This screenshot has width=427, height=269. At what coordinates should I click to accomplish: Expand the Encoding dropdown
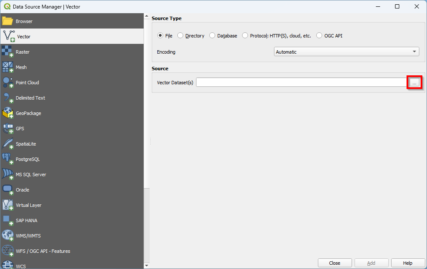[x=346, y=52]
